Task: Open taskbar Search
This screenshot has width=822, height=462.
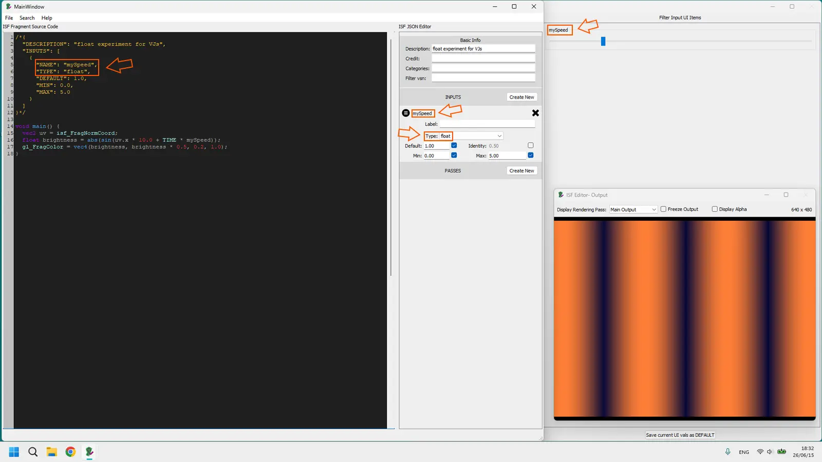Action: coord(33,452)
